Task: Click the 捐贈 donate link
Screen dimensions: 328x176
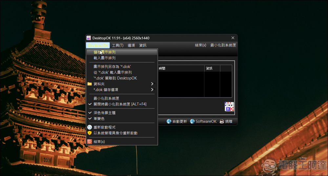Action: click(228, 121)
